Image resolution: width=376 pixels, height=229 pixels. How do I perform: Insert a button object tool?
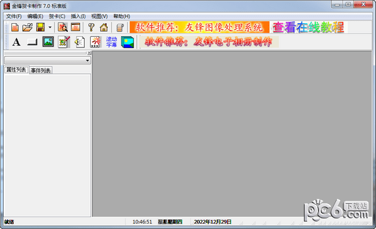33,42
